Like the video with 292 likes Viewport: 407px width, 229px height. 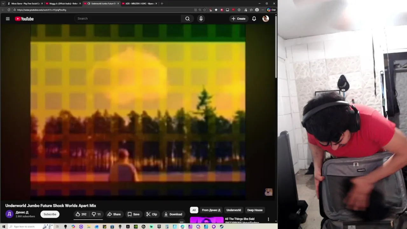coord(81,214)
